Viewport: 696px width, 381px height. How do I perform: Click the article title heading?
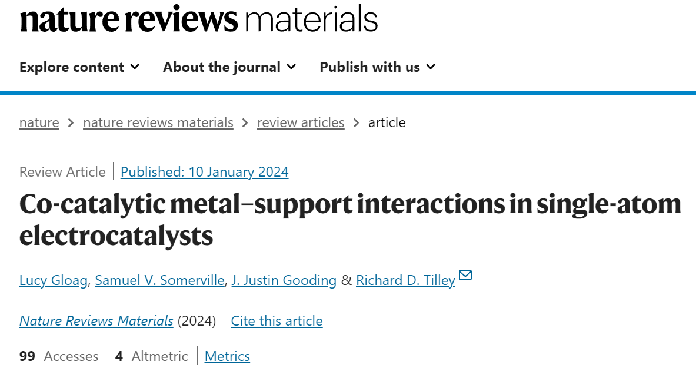click(350, 220)
